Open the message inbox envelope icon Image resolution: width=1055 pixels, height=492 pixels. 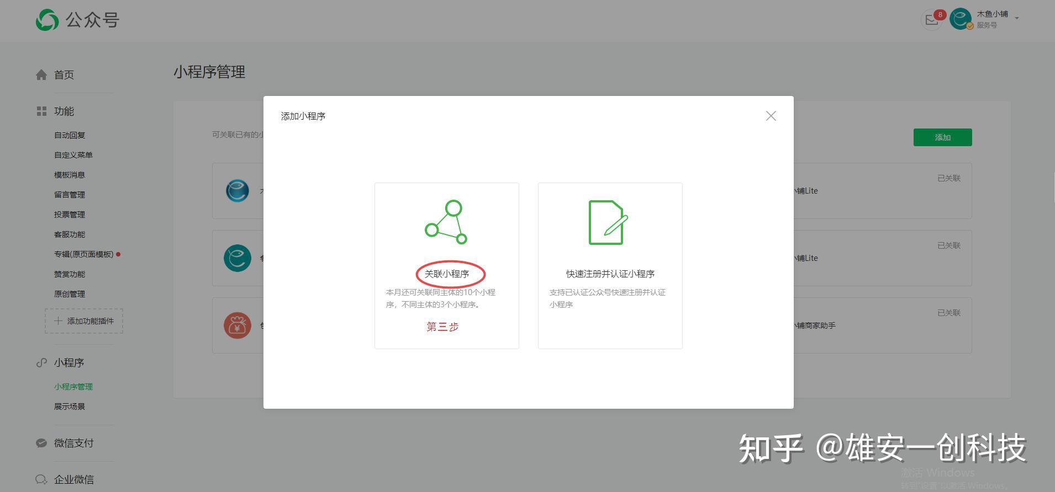tap(932, 20)
